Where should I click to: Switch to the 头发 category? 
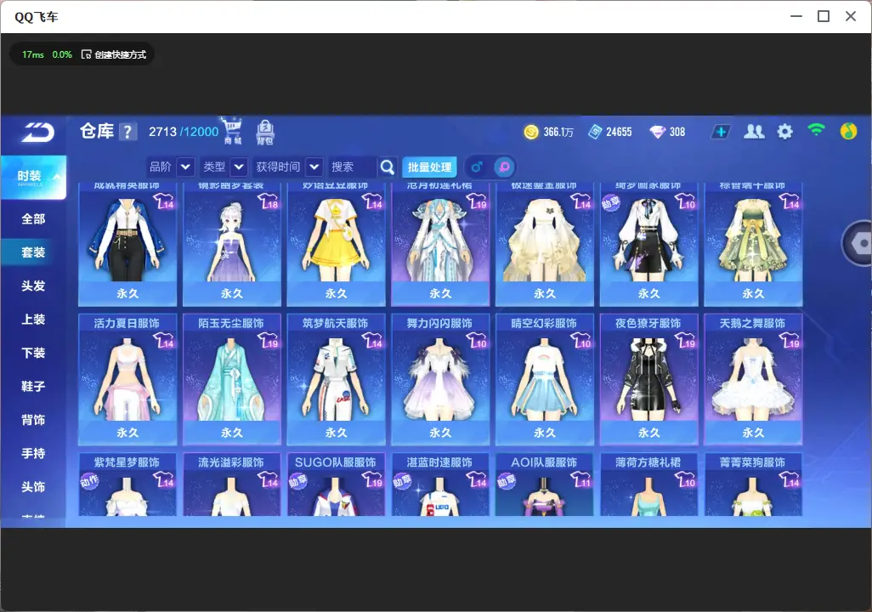tap(33, 286)
